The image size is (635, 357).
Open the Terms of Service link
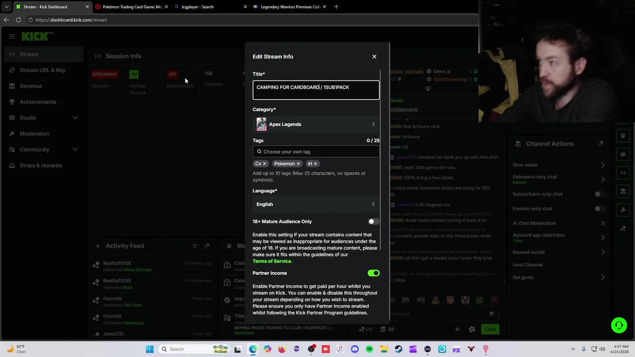tap(272, 261)
